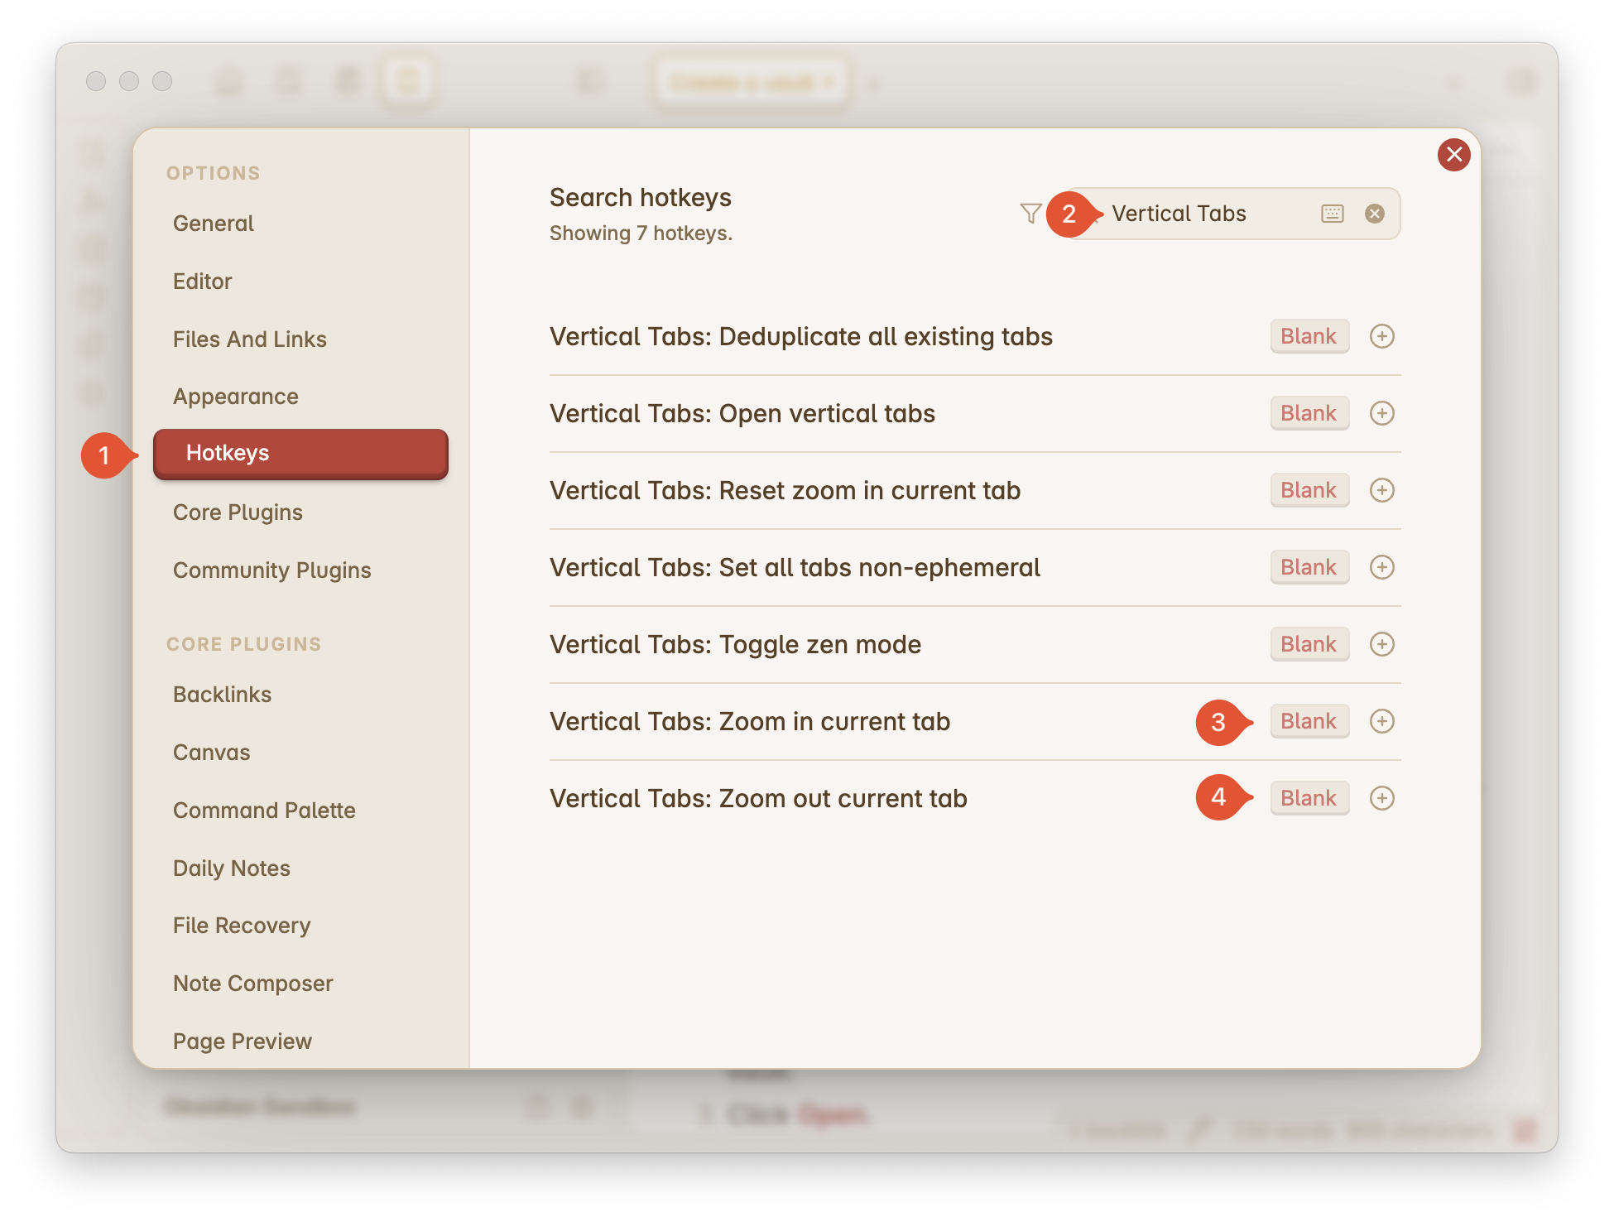Add hotkey for Toggle zen mode
Viewport: 1614px width, 1222px height.
pyautogui.click(x=1381, y=644)
